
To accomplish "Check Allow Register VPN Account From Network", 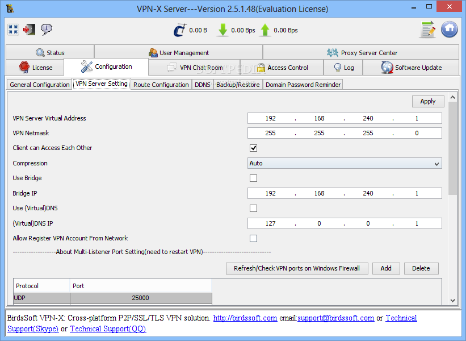I will coord(254,238).
